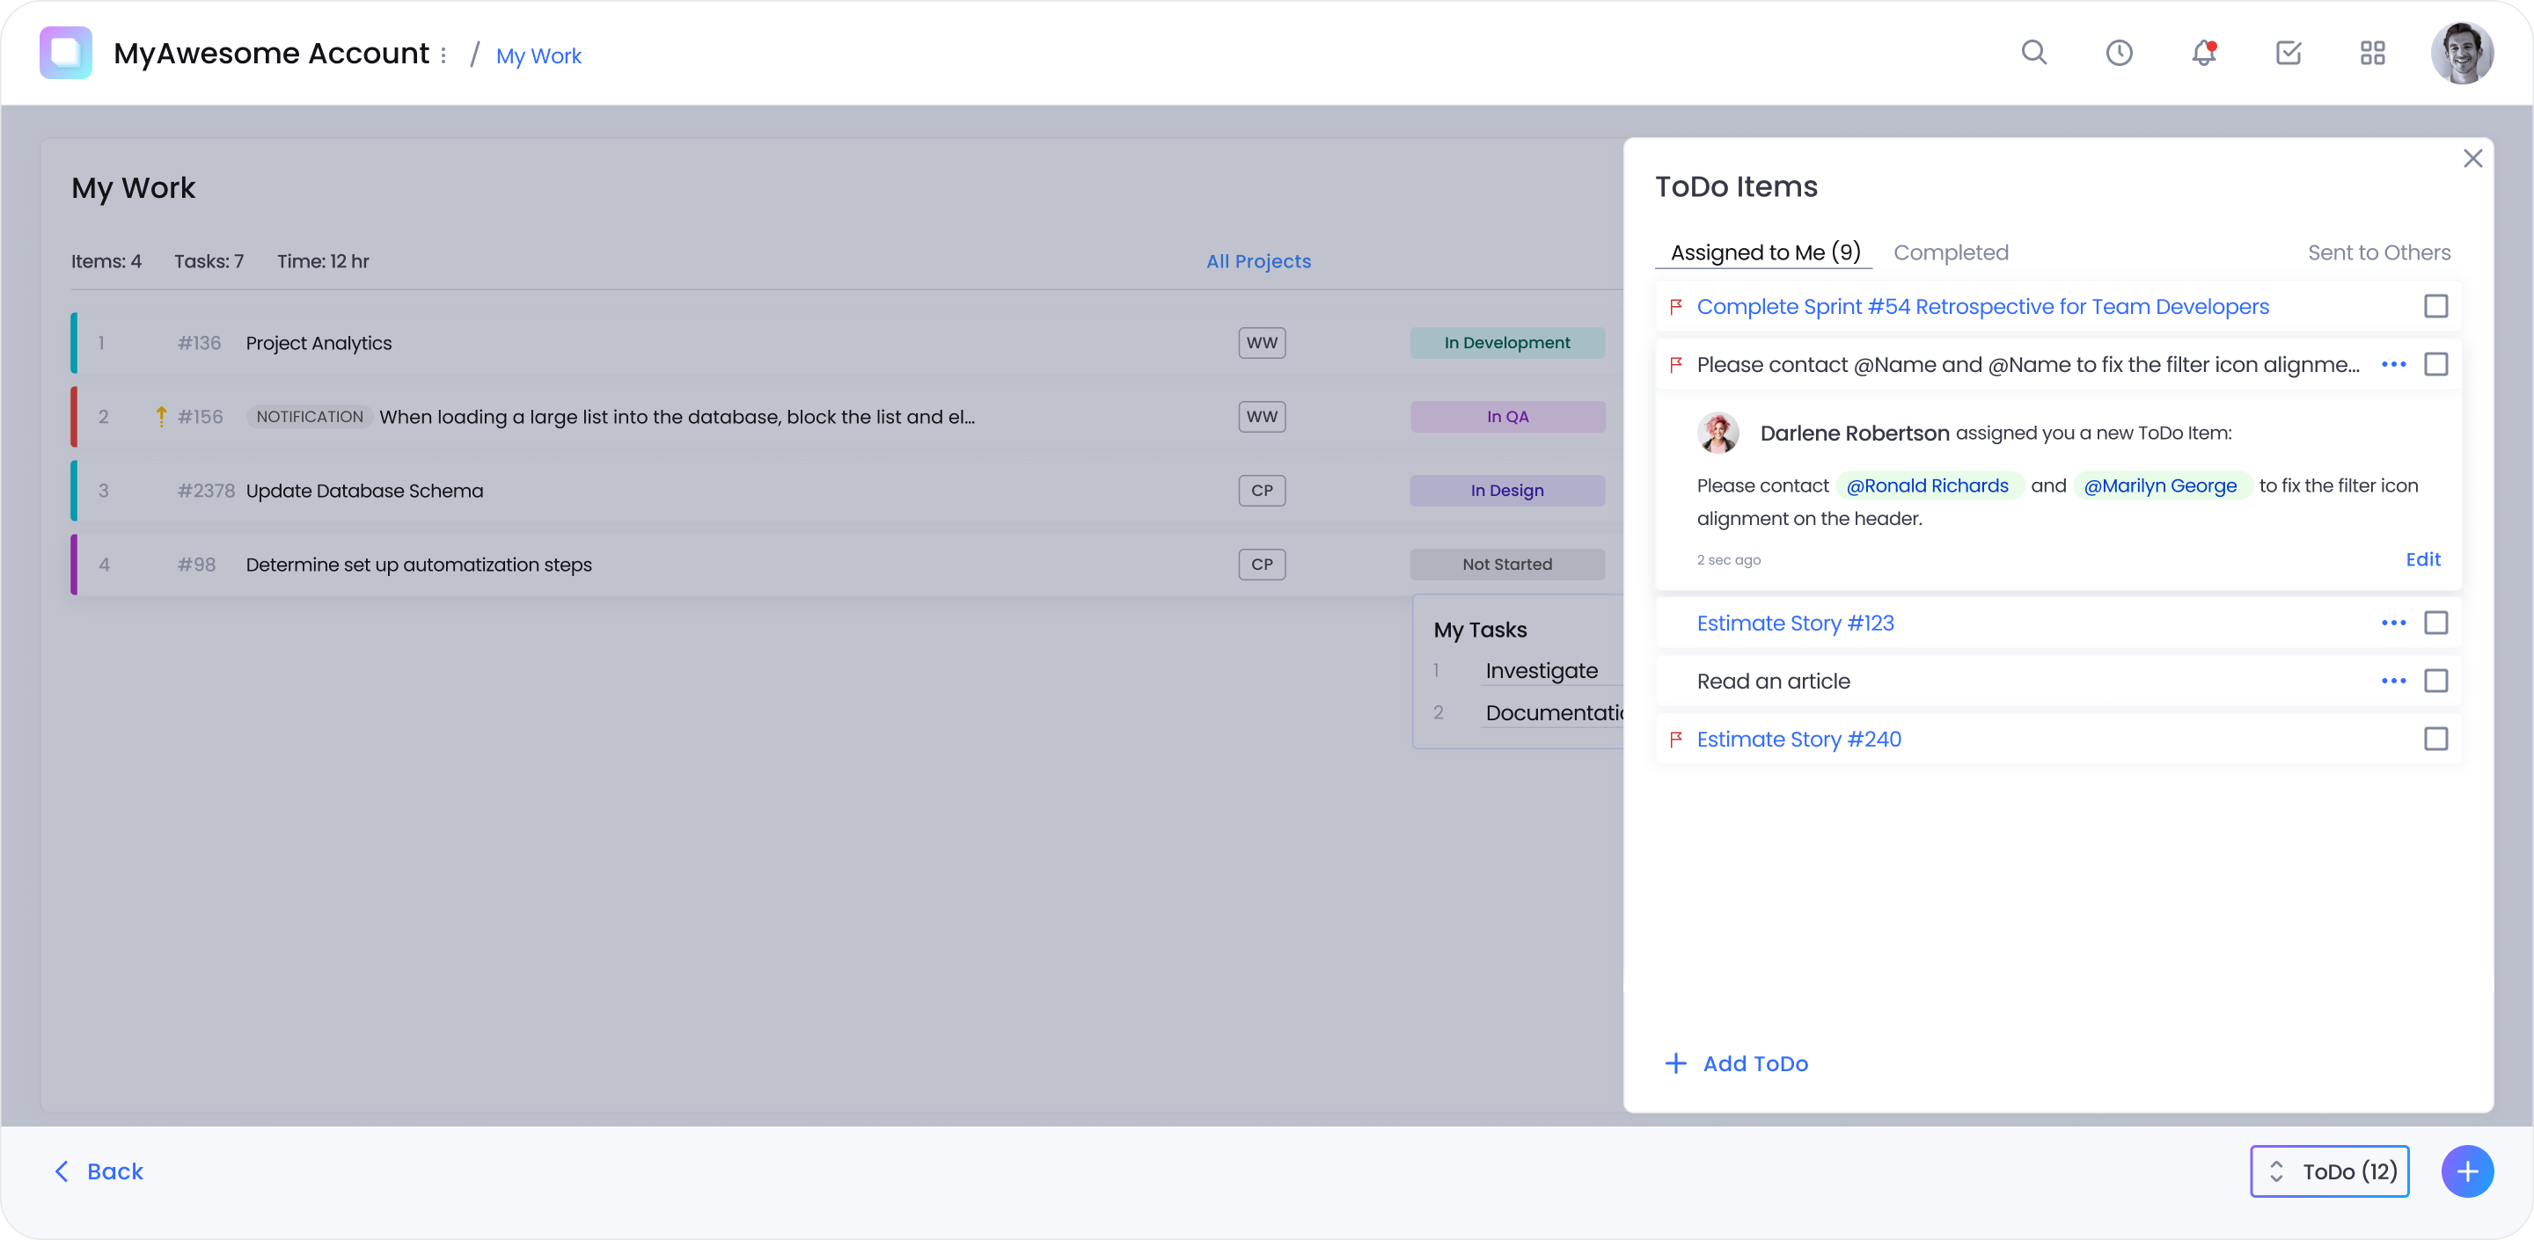The height and width of the screenshot is (1240, 2534).
Task: Mark Estimate Story #123 as done
Action: (x=2435, y=623)
